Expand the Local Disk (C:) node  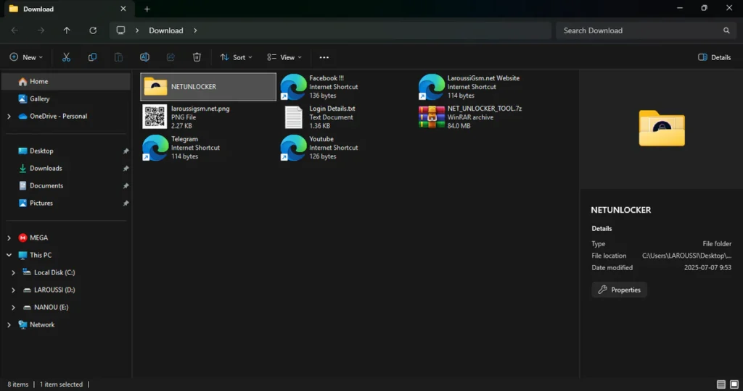[13, 273]
